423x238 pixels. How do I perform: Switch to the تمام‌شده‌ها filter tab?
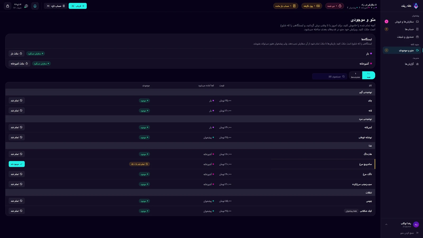coord(356,75)
